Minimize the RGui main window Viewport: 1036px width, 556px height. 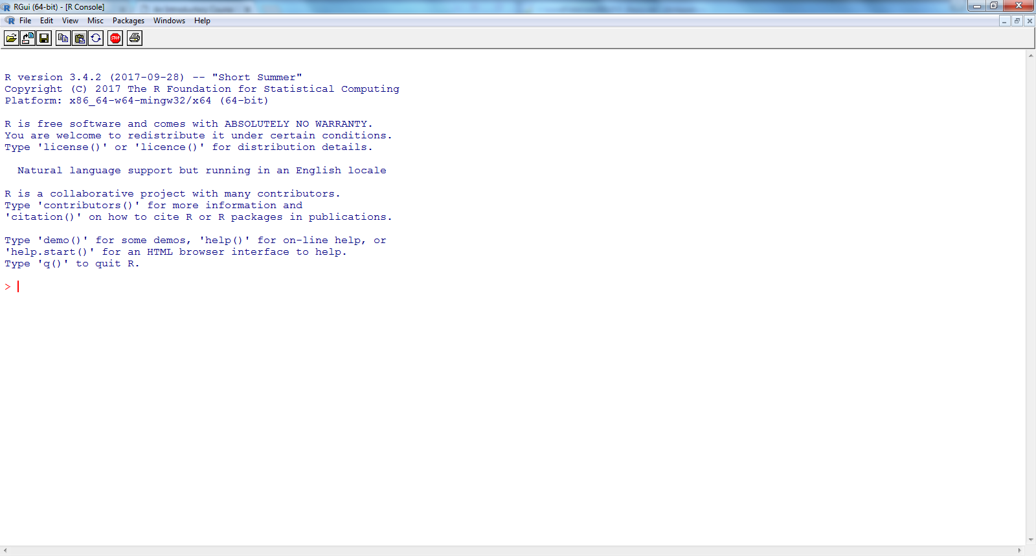point(977,6)
